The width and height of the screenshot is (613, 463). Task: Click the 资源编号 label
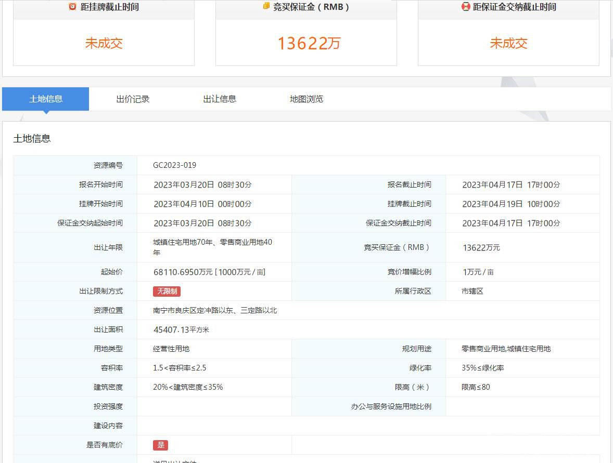point(108,165)
